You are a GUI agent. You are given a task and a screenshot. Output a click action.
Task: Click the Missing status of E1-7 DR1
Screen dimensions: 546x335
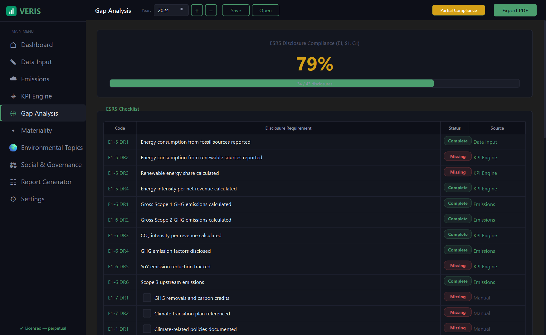(x=458, y=297)
